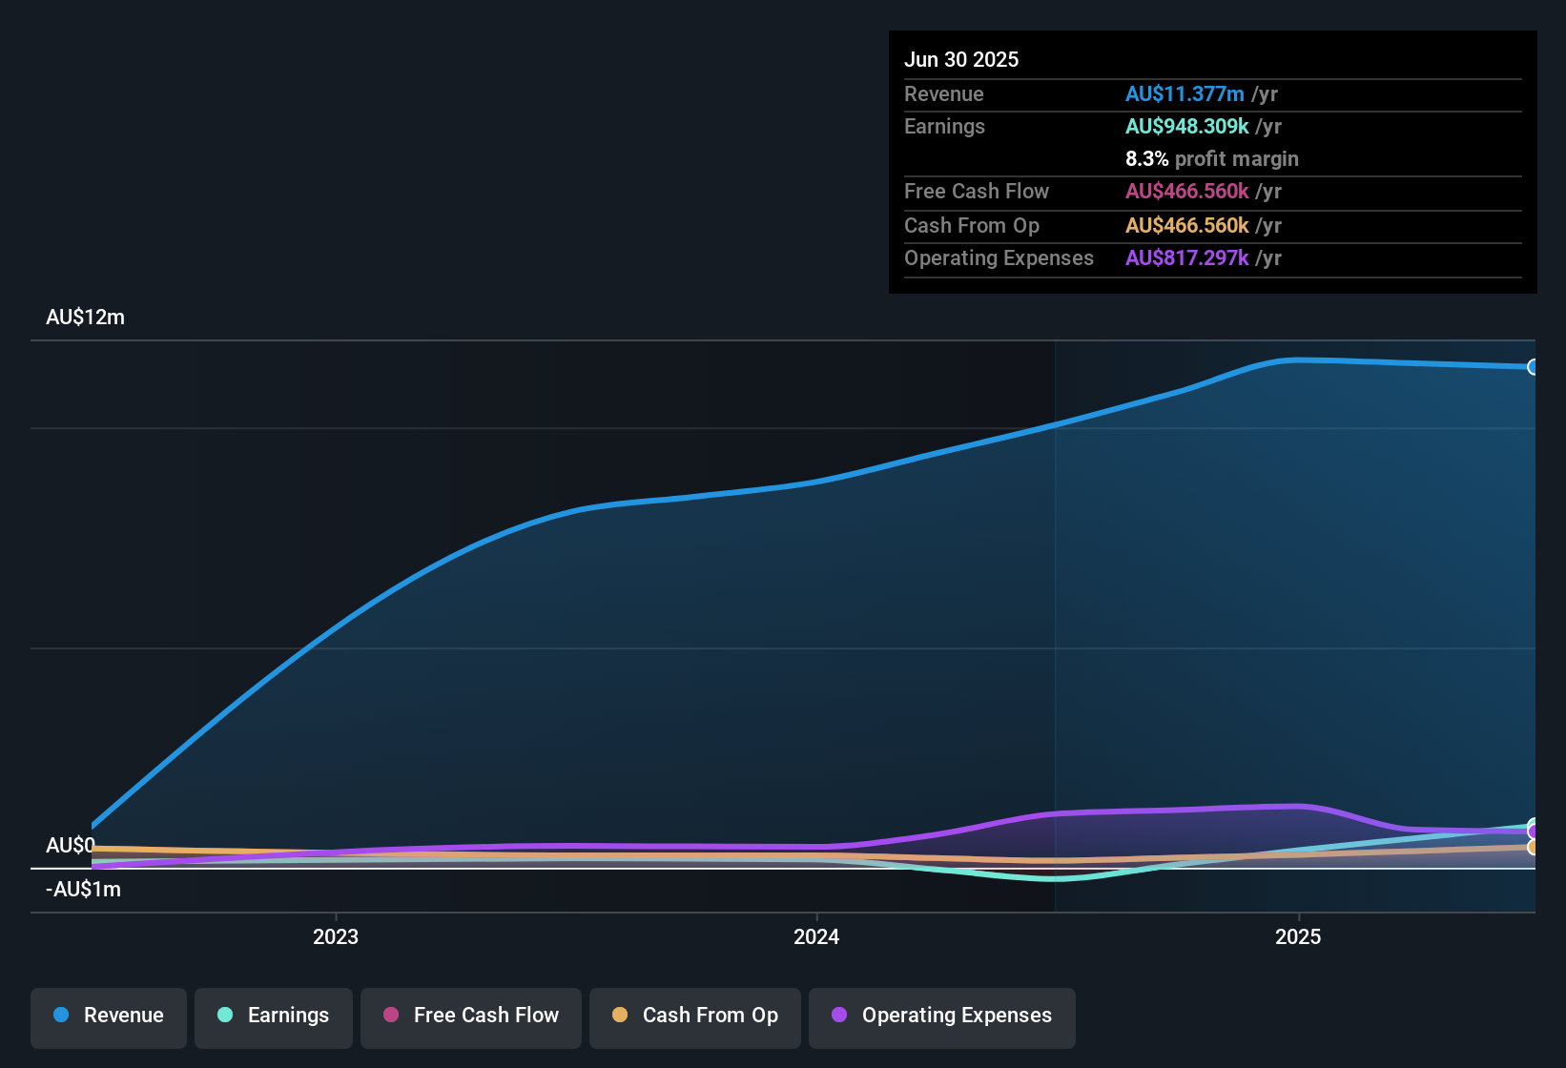
Task: Toggle the Revenue legend button
Action: point(109,1017)
